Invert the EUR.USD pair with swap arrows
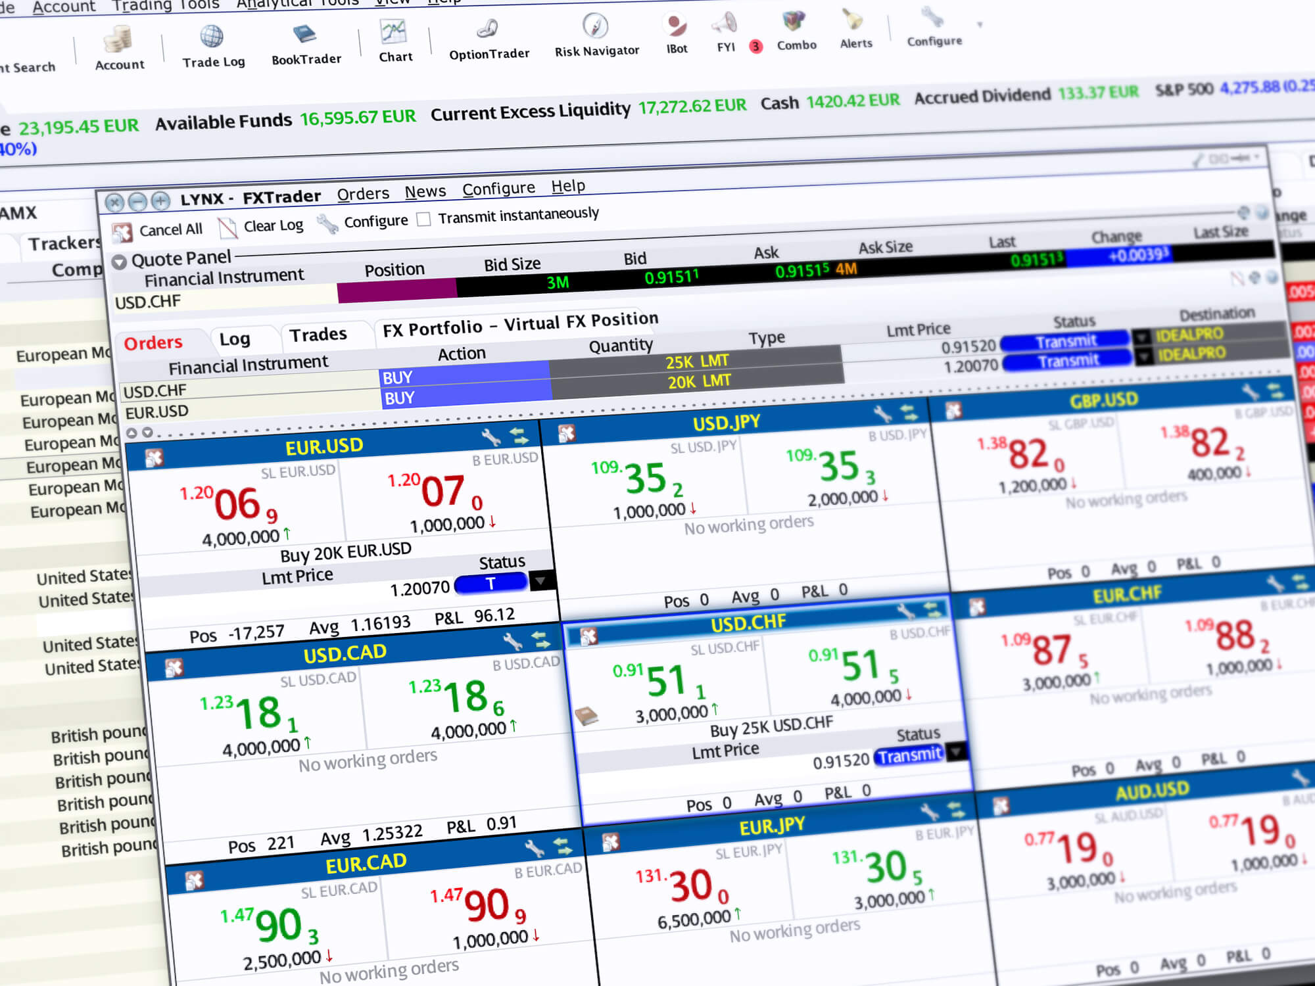Viewport: 1315px width, 986px height. click(519, 436)
